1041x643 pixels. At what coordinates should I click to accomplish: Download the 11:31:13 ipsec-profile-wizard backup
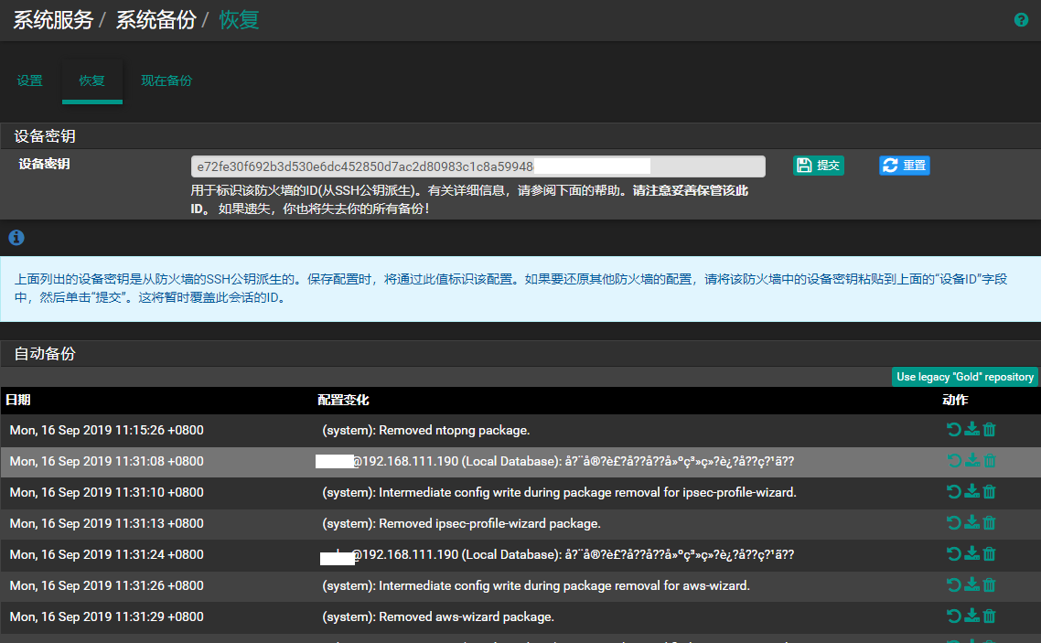coord(971,523)
